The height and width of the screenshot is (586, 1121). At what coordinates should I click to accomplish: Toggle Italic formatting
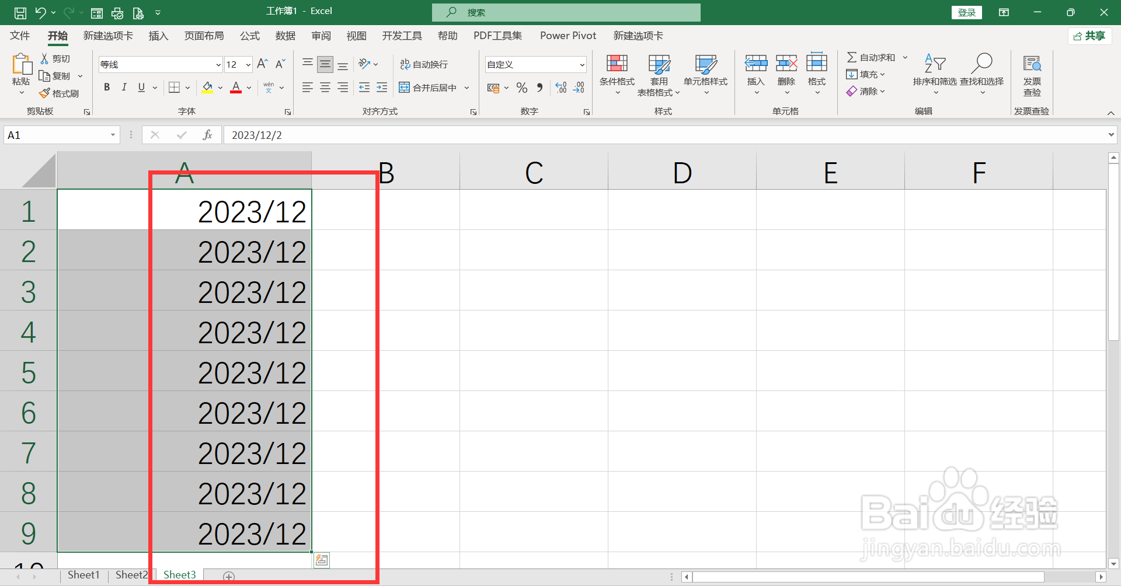coord(124,88)
